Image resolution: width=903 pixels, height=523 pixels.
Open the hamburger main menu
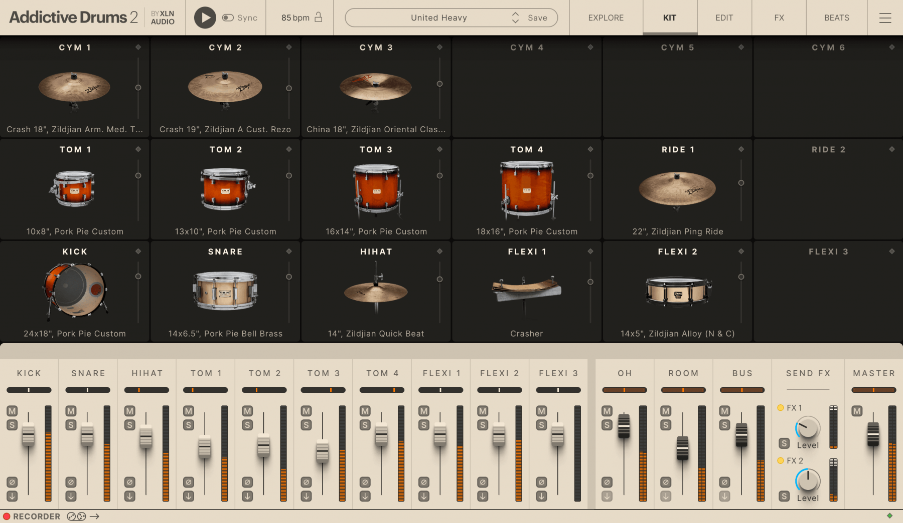(x=885, y=18)
